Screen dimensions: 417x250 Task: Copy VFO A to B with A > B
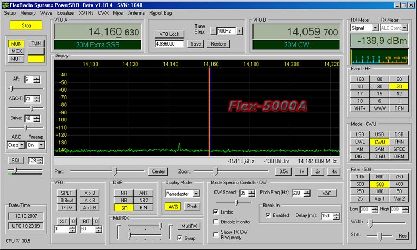(90, 193)
